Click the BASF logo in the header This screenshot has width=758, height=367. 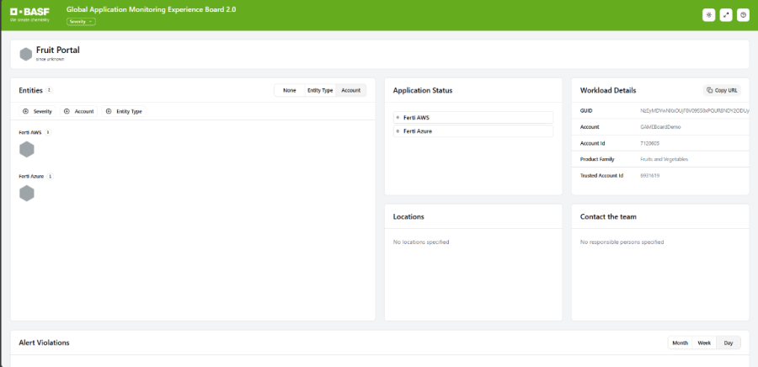click(29, 12)
